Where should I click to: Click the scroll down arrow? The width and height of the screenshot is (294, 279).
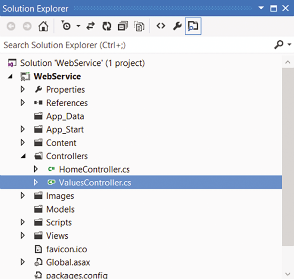[x=288, y=274]
